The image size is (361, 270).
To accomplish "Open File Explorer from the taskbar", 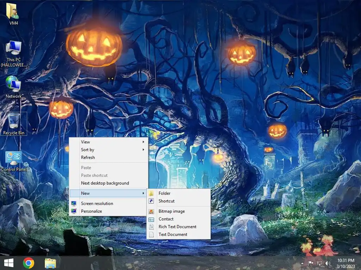I will tap(50, 263).
